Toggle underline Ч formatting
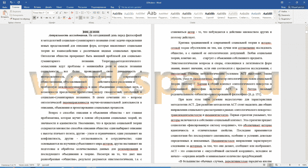Image resolution: width=308 pixels, height=168 pixels. coord(41,18)
